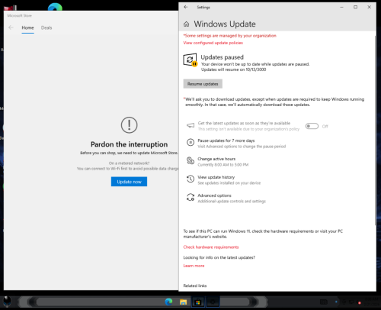Open View configured update policies link
Image resolution: width=381 pixels, height=310 pixels.
tap(213, 43)
